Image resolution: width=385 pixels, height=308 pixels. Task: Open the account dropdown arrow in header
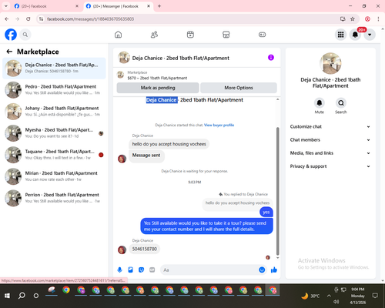tap(370, 35)
